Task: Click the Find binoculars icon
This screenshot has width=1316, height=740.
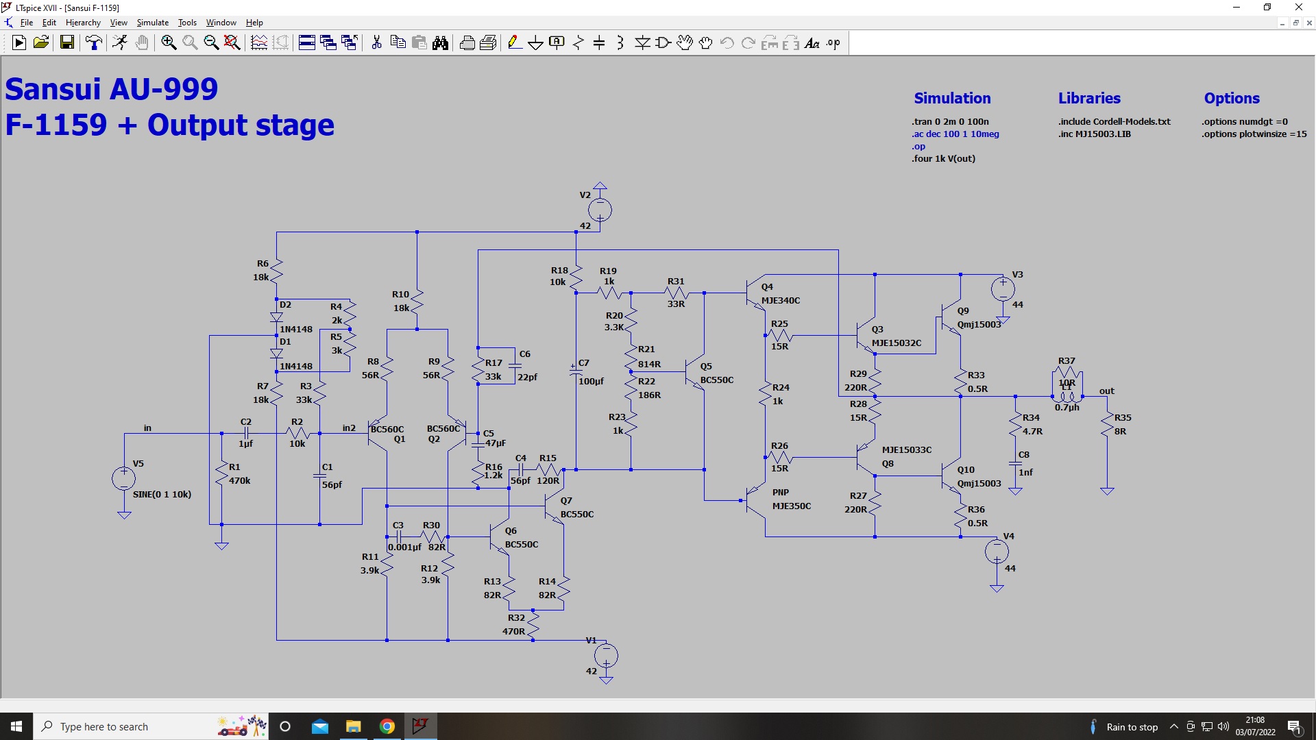Action: click(440, 43)
